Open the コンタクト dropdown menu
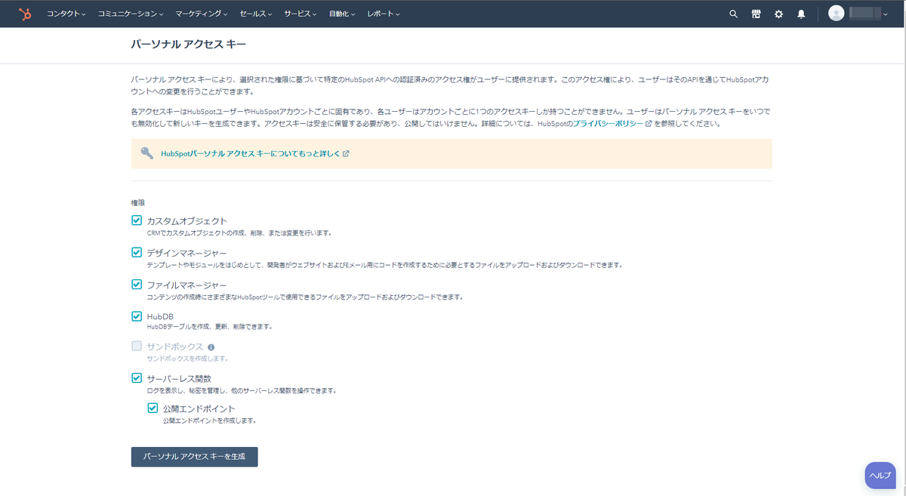The image size is (906, 496). [66, 14]
